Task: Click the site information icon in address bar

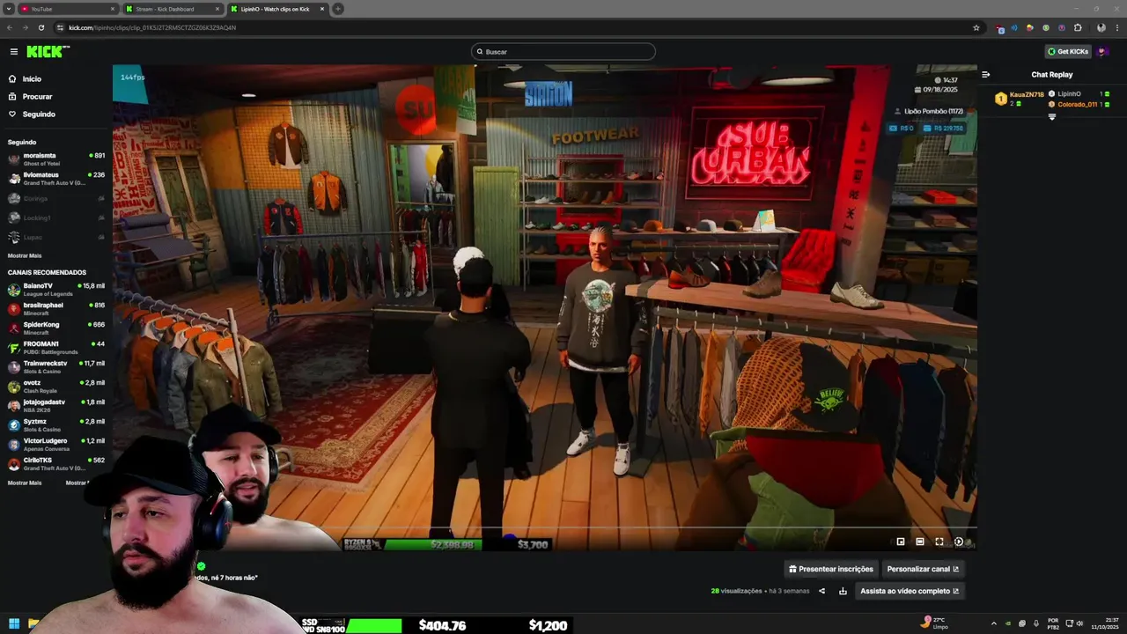Action: (60, 27)
